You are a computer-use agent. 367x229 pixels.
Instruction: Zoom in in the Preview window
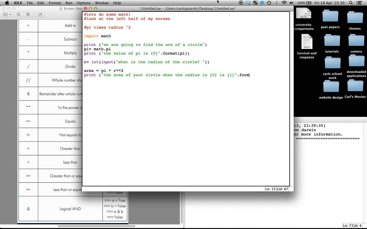[x=28, y=15]
